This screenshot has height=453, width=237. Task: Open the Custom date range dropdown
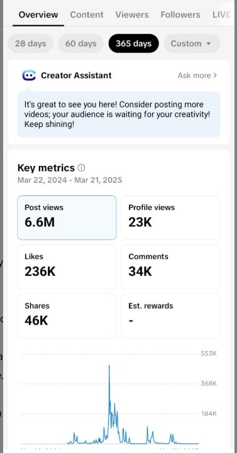(x=192, y=43)
